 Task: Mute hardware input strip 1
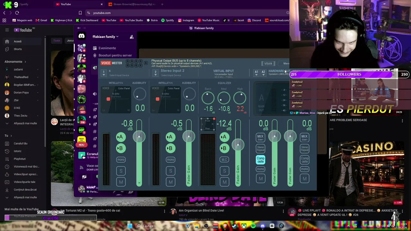(x=121, y=182)
